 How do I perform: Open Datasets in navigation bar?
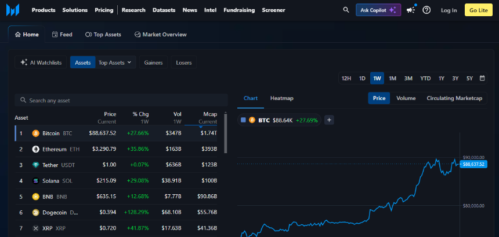[x=164, y=10]
